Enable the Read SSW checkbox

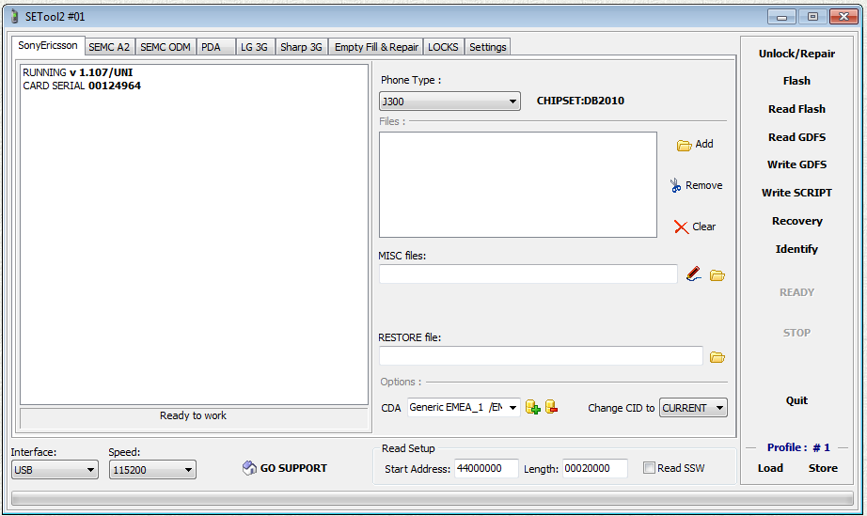coord(649,468)
